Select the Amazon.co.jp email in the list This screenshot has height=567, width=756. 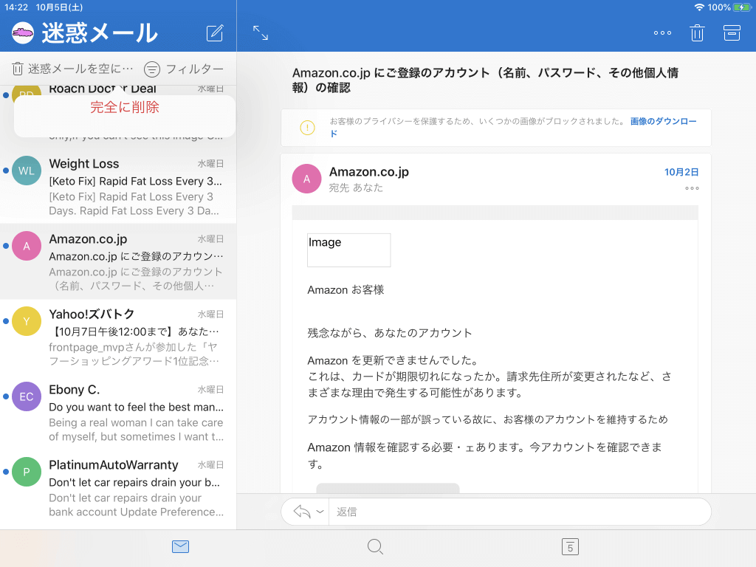pyautogui.click(x=118, y=261)
